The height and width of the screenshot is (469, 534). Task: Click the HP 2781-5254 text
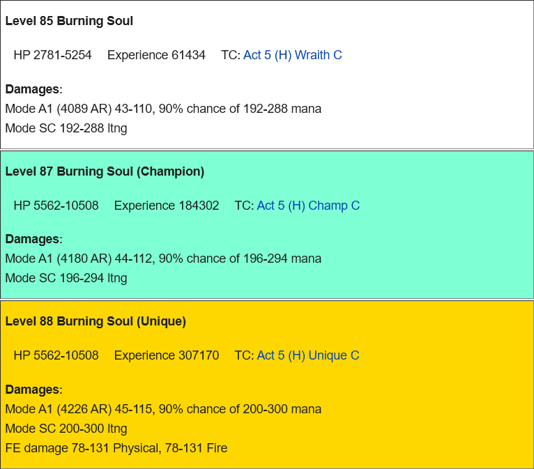(x=52, y=55)
